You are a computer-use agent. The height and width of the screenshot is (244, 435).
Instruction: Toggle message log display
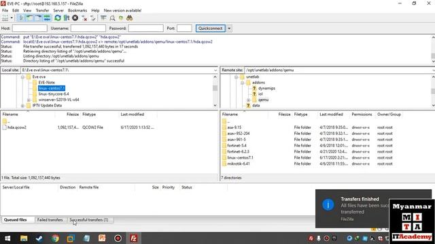coord(21,18)
